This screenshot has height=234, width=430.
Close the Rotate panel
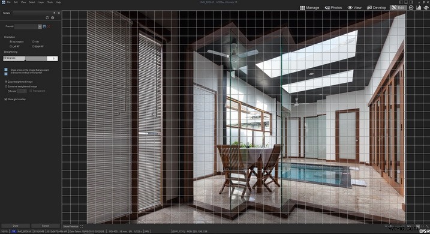tap(59, 13)
